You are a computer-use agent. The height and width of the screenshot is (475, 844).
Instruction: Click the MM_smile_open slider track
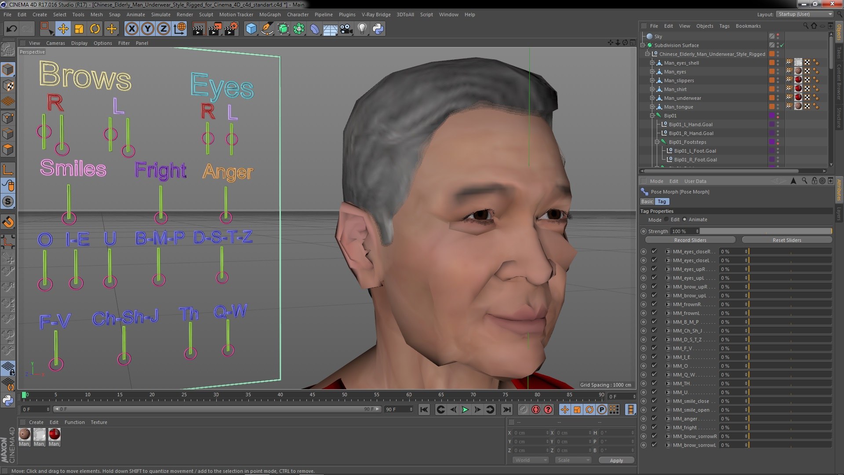(790, 410)
